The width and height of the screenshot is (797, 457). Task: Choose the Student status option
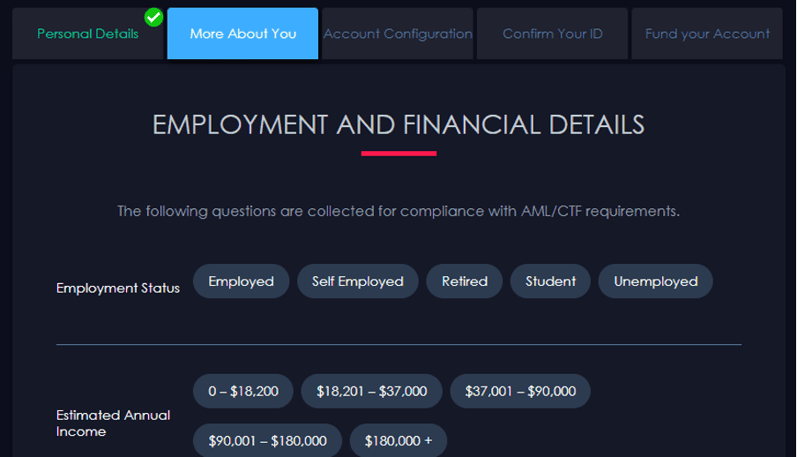550,281
